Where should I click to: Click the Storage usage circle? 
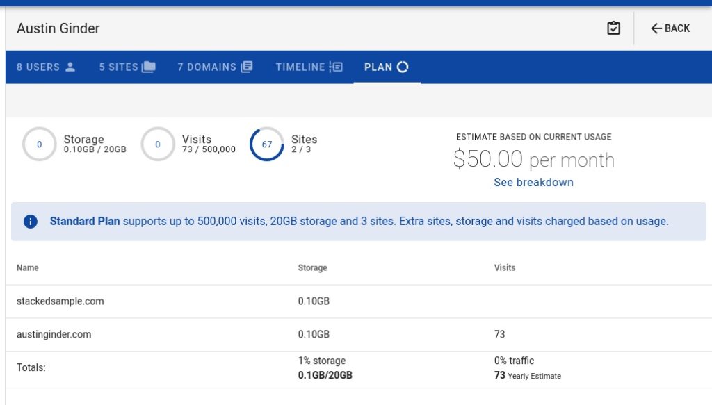point(39,144)
